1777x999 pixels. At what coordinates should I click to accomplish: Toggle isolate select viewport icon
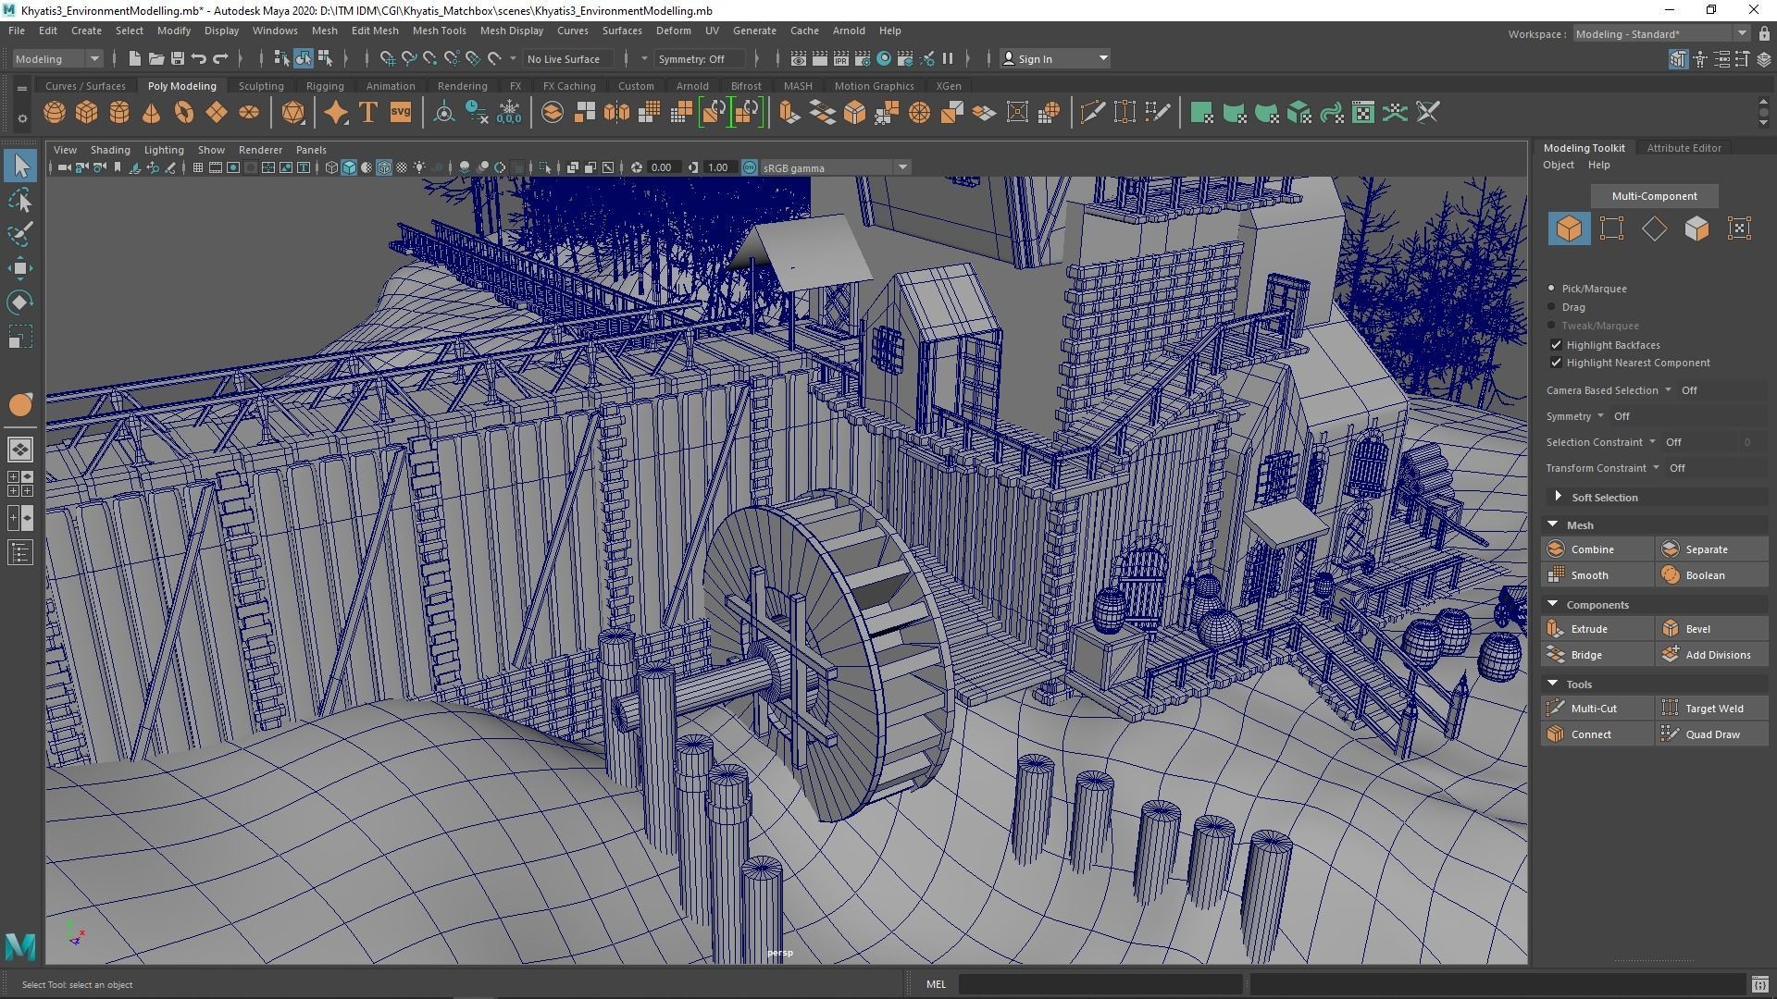545,167
